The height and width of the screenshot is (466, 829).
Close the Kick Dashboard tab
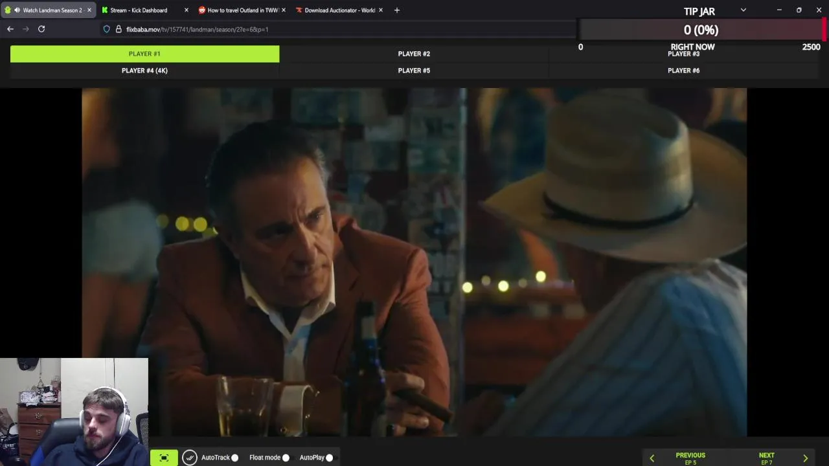tap(187, 10)
